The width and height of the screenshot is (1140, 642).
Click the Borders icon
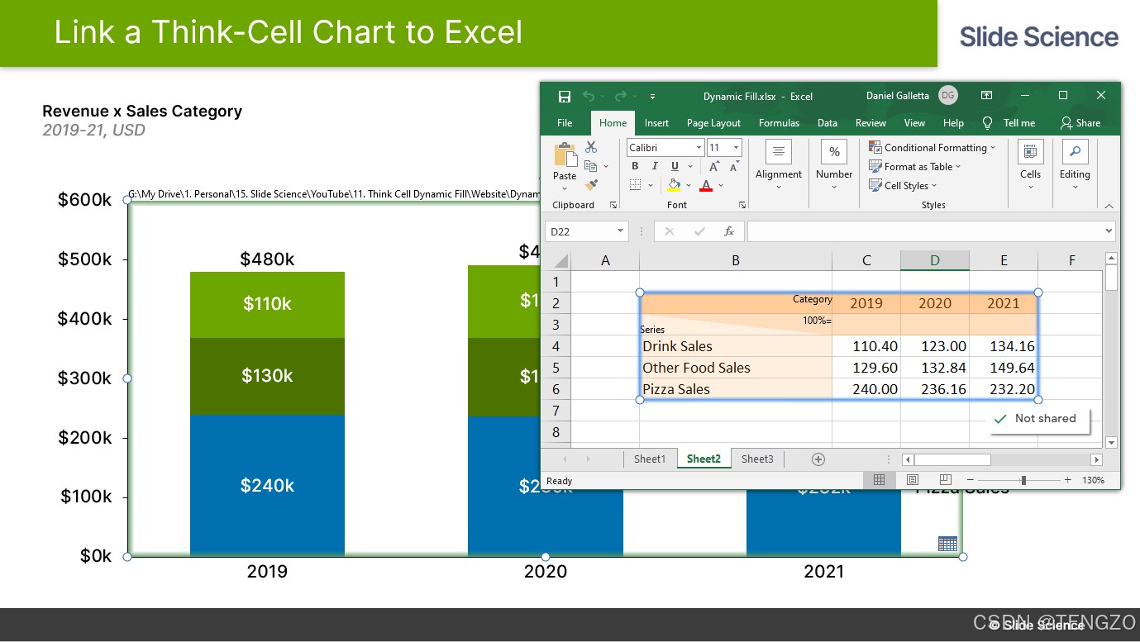point(636,185)
